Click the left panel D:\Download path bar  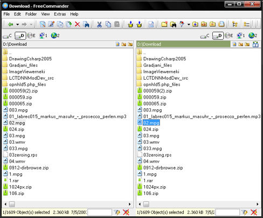point(58,44)
